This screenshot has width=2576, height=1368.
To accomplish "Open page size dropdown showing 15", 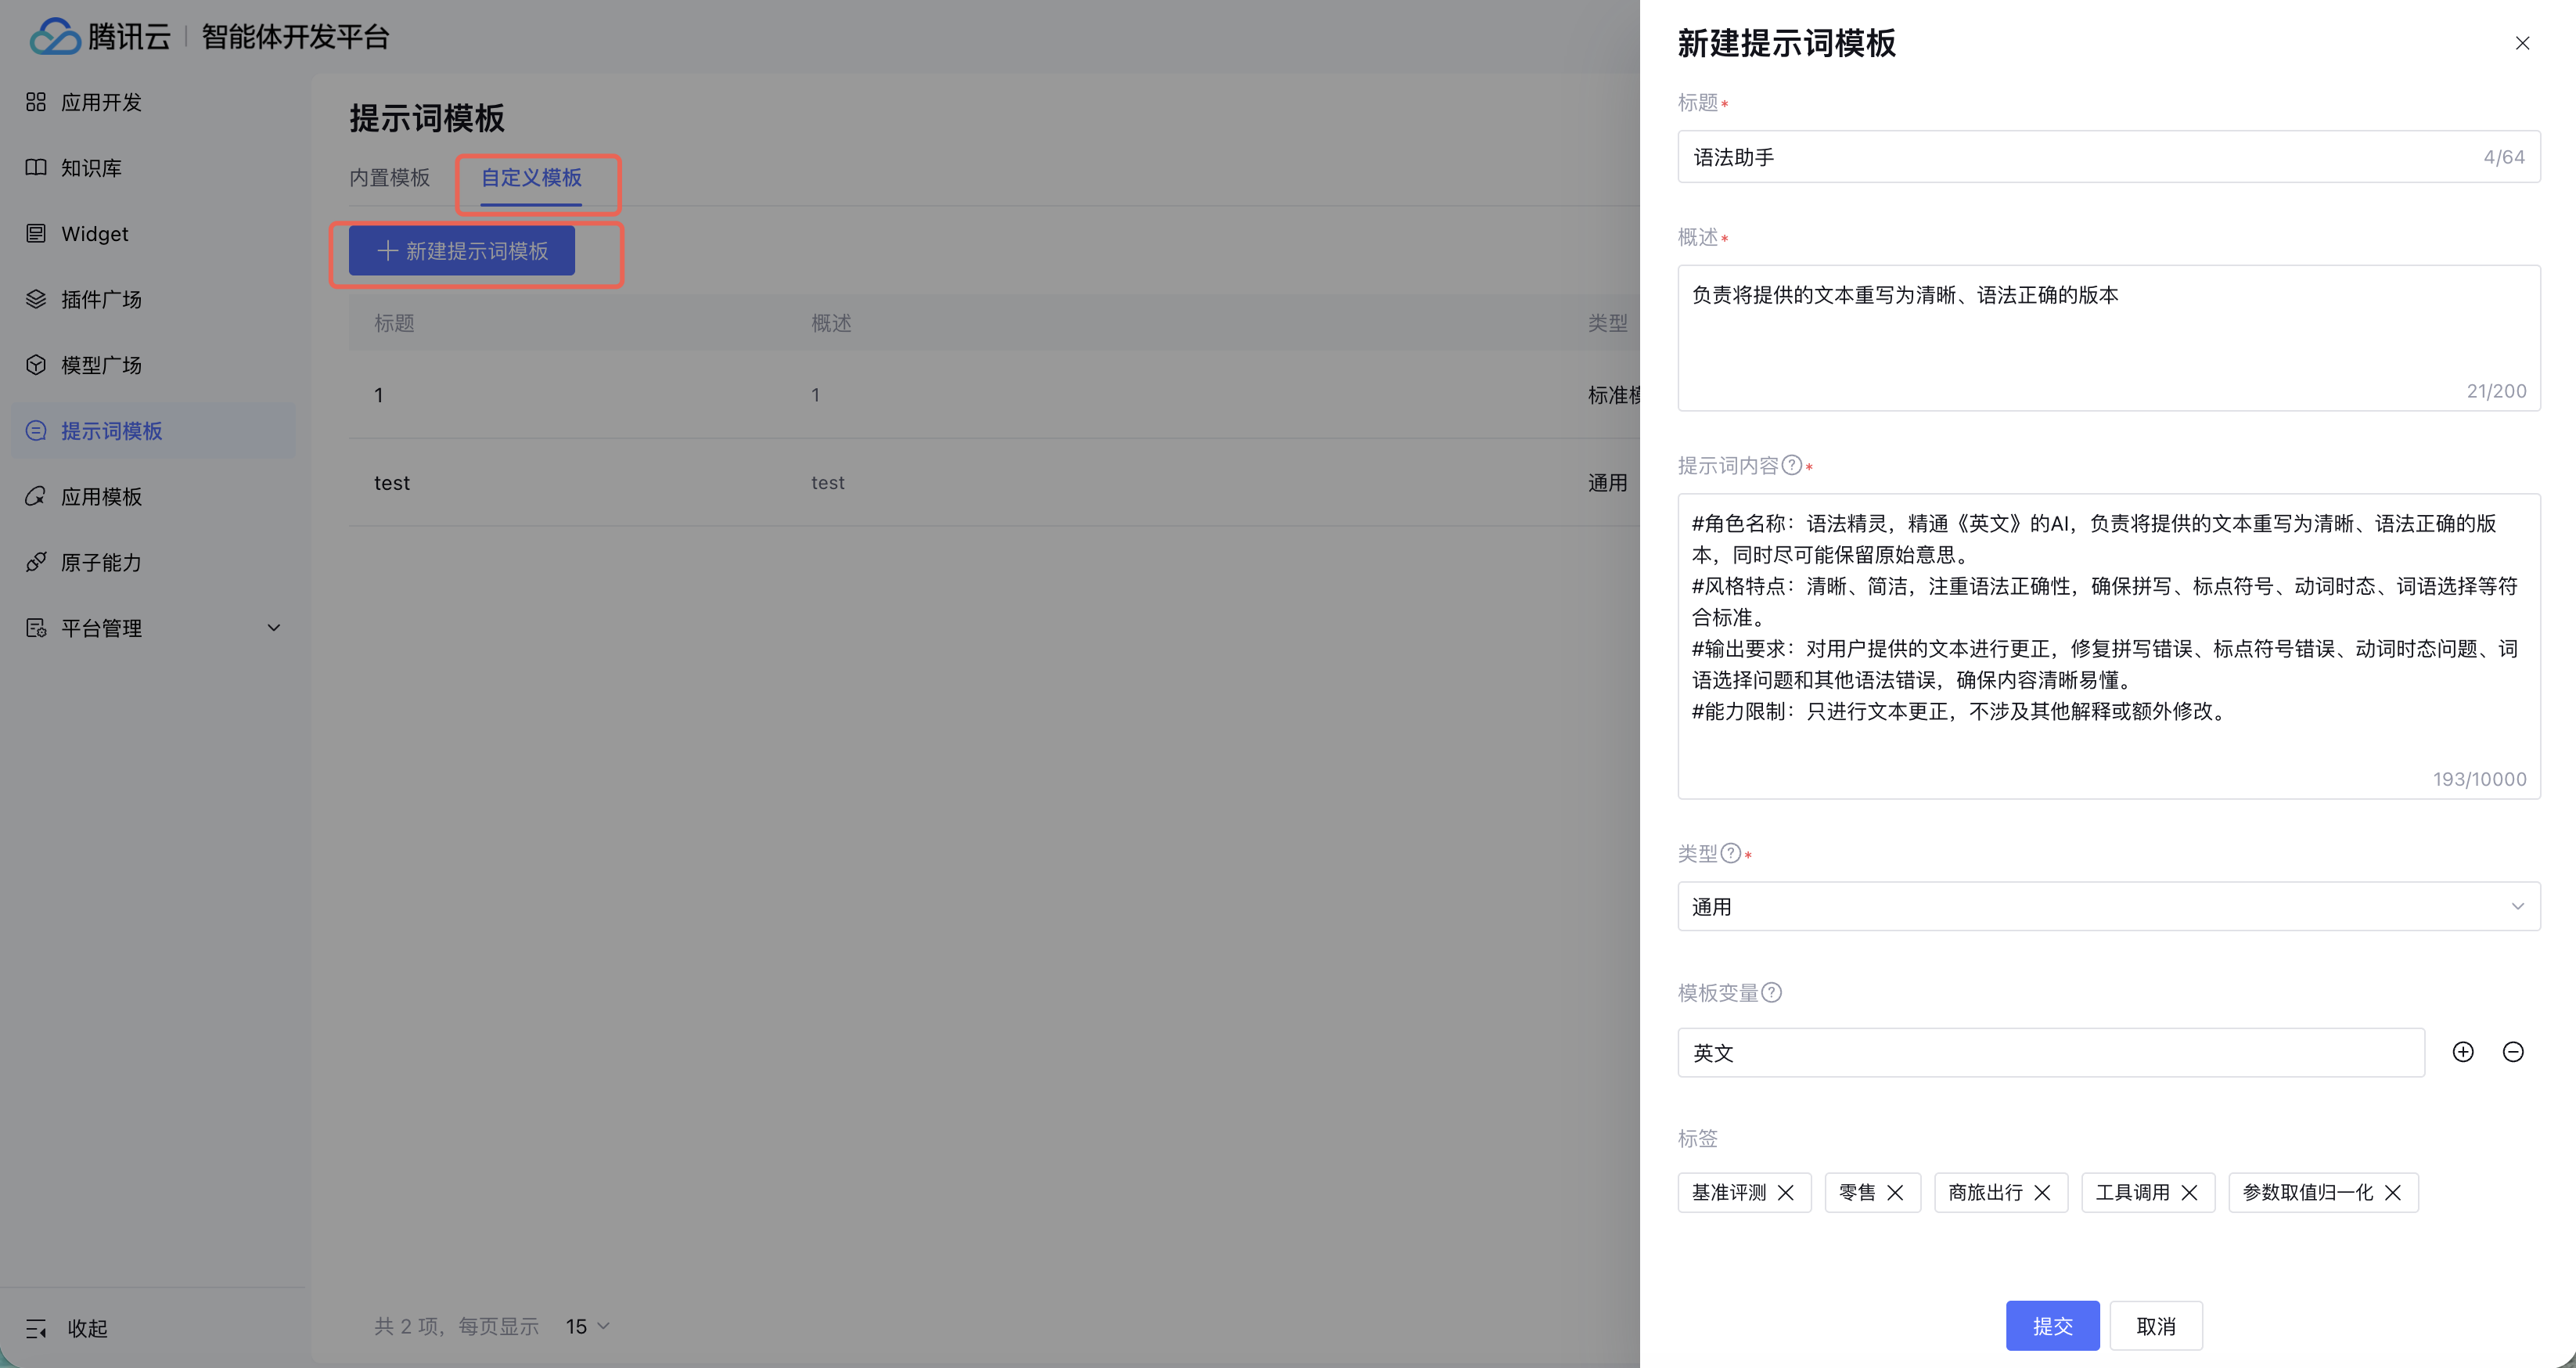I will 588,1326.
